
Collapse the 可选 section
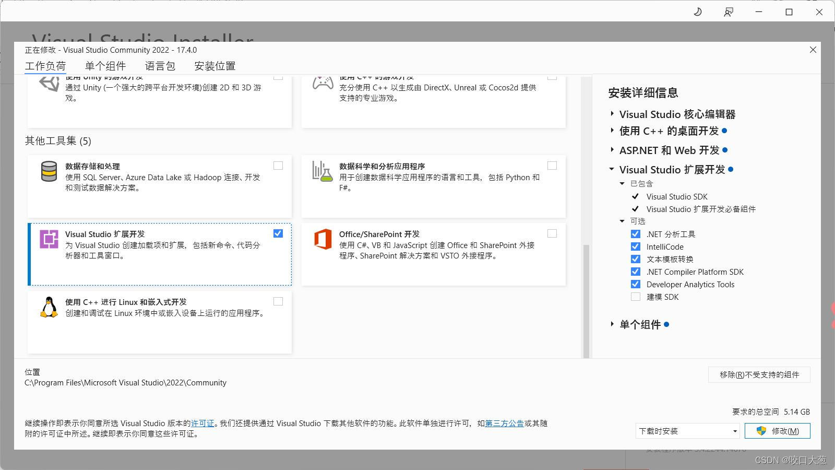point(622,221)
